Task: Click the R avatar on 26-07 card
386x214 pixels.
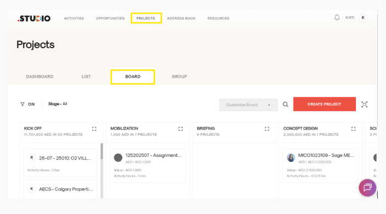Action: [31, 158]
